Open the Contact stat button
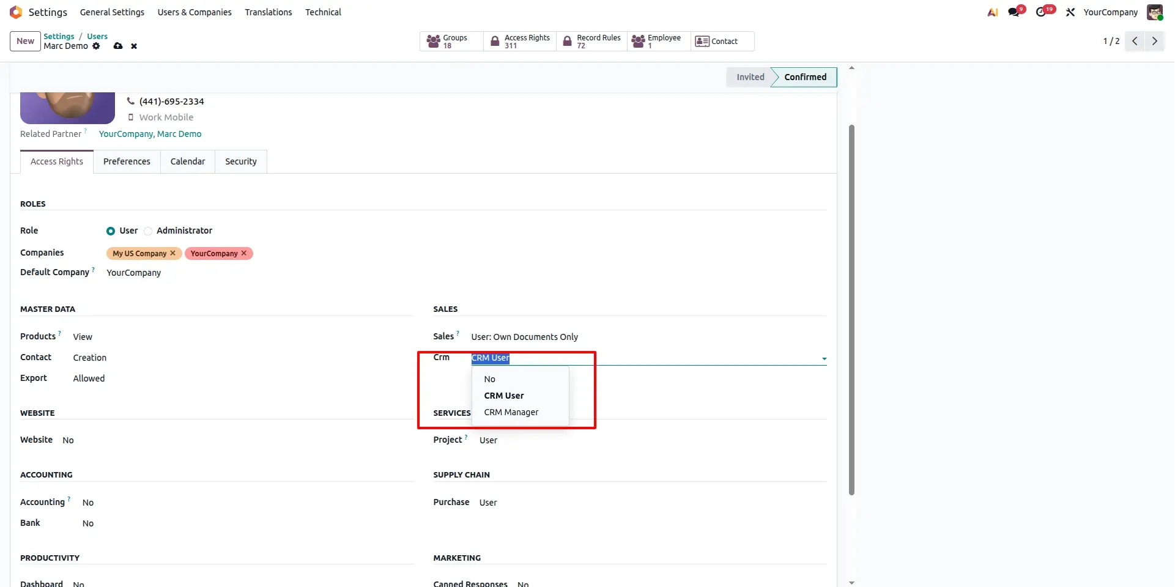Viewport: 1175px width, 587px height. (722, 41)
